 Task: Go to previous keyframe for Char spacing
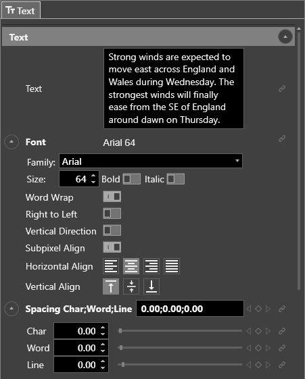[249, 331]
